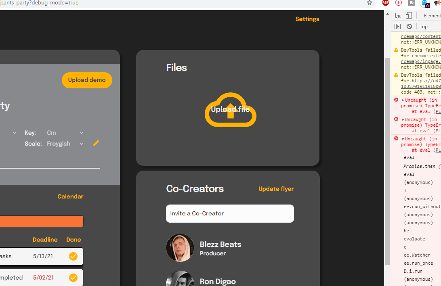The image size is (441, 286).
Task: Open the rcemaps/content source link
Action: click(421, 37)
